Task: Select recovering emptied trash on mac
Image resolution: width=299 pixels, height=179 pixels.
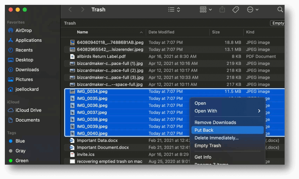Action: pyautogui.click(x=110, y=161)
